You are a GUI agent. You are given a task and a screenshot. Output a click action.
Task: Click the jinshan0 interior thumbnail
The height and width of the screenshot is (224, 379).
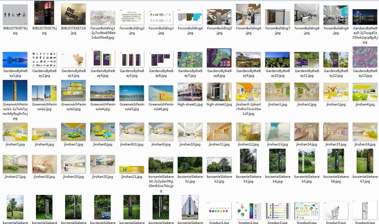[x=248, y=92]
